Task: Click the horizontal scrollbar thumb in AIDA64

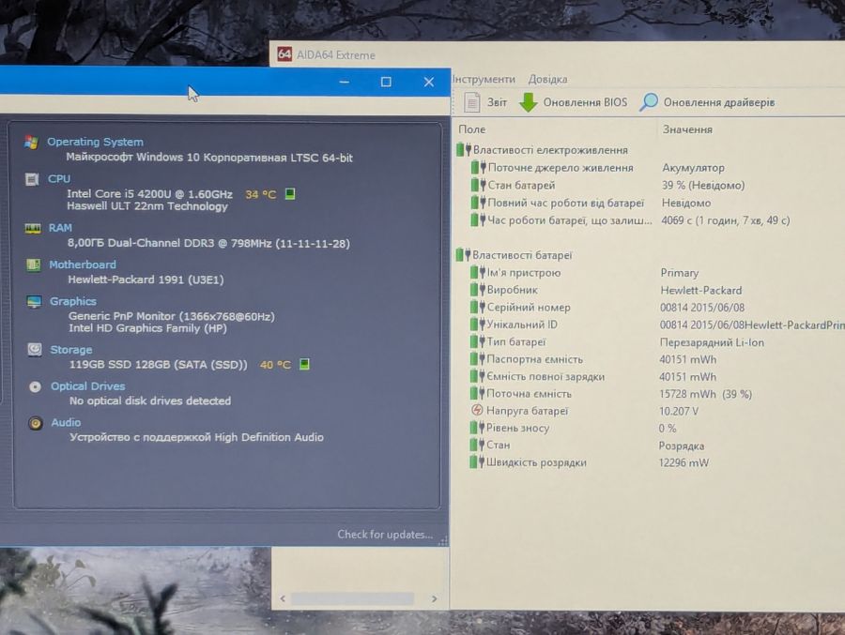Action: (x=352, y=598)
